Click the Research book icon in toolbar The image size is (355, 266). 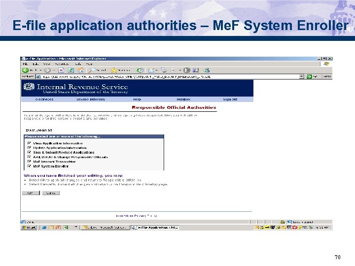(196, 70)
